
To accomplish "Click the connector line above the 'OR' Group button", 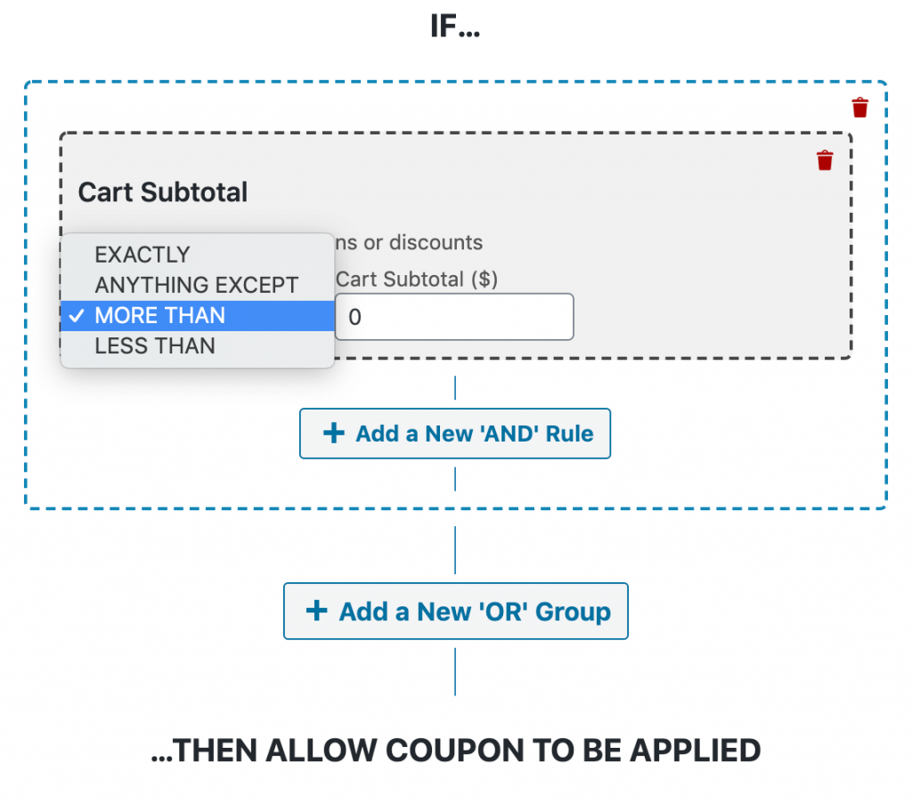I will (455, 550).
